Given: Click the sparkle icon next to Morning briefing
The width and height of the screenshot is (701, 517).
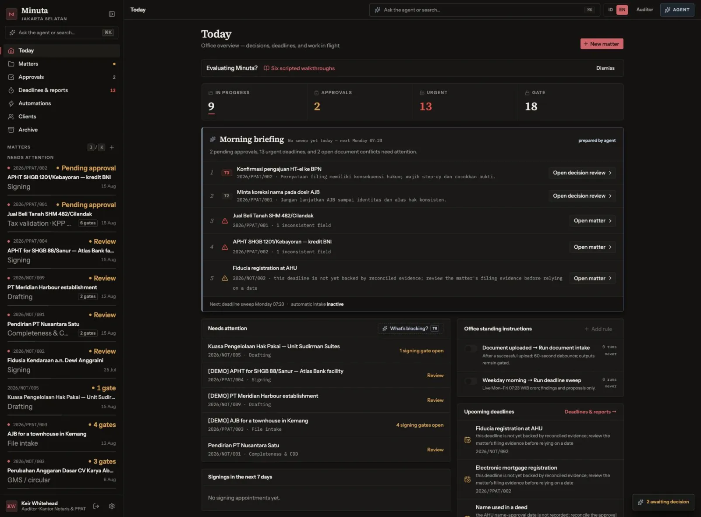Looking at the screenshot, I should coord(213,139).
